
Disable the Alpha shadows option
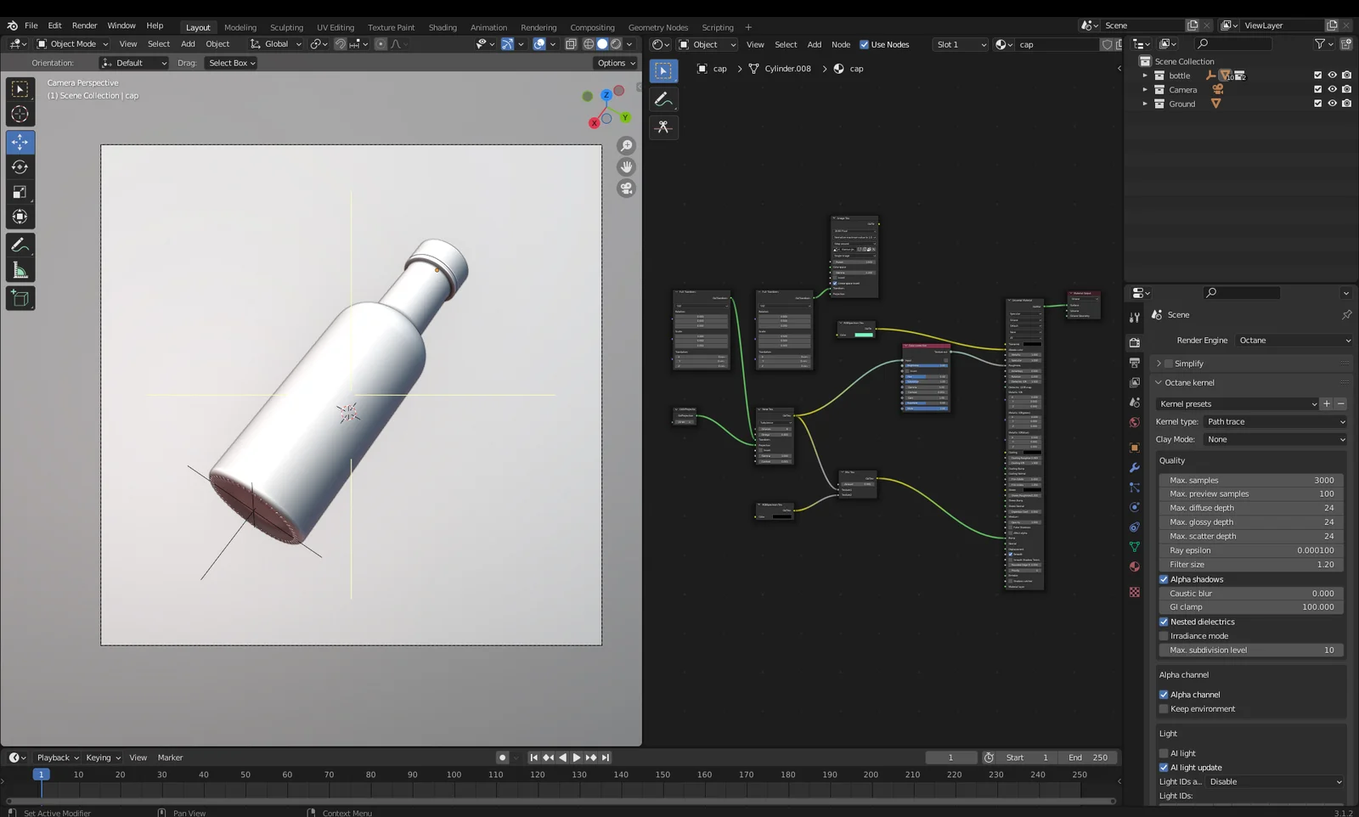pos(1164,579)
